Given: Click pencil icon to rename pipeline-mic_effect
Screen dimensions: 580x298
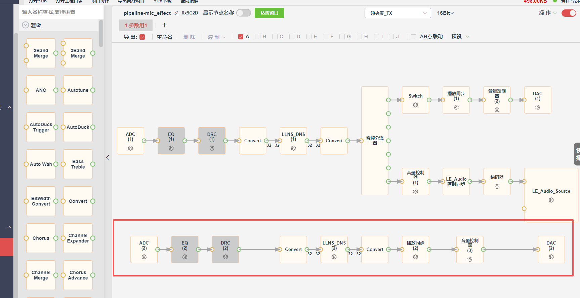Looking at the screenshot, I should 176,13.
